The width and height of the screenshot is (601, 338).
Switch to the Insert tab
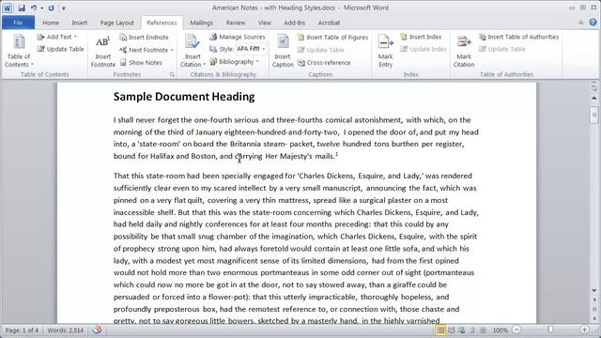point(79,23)
